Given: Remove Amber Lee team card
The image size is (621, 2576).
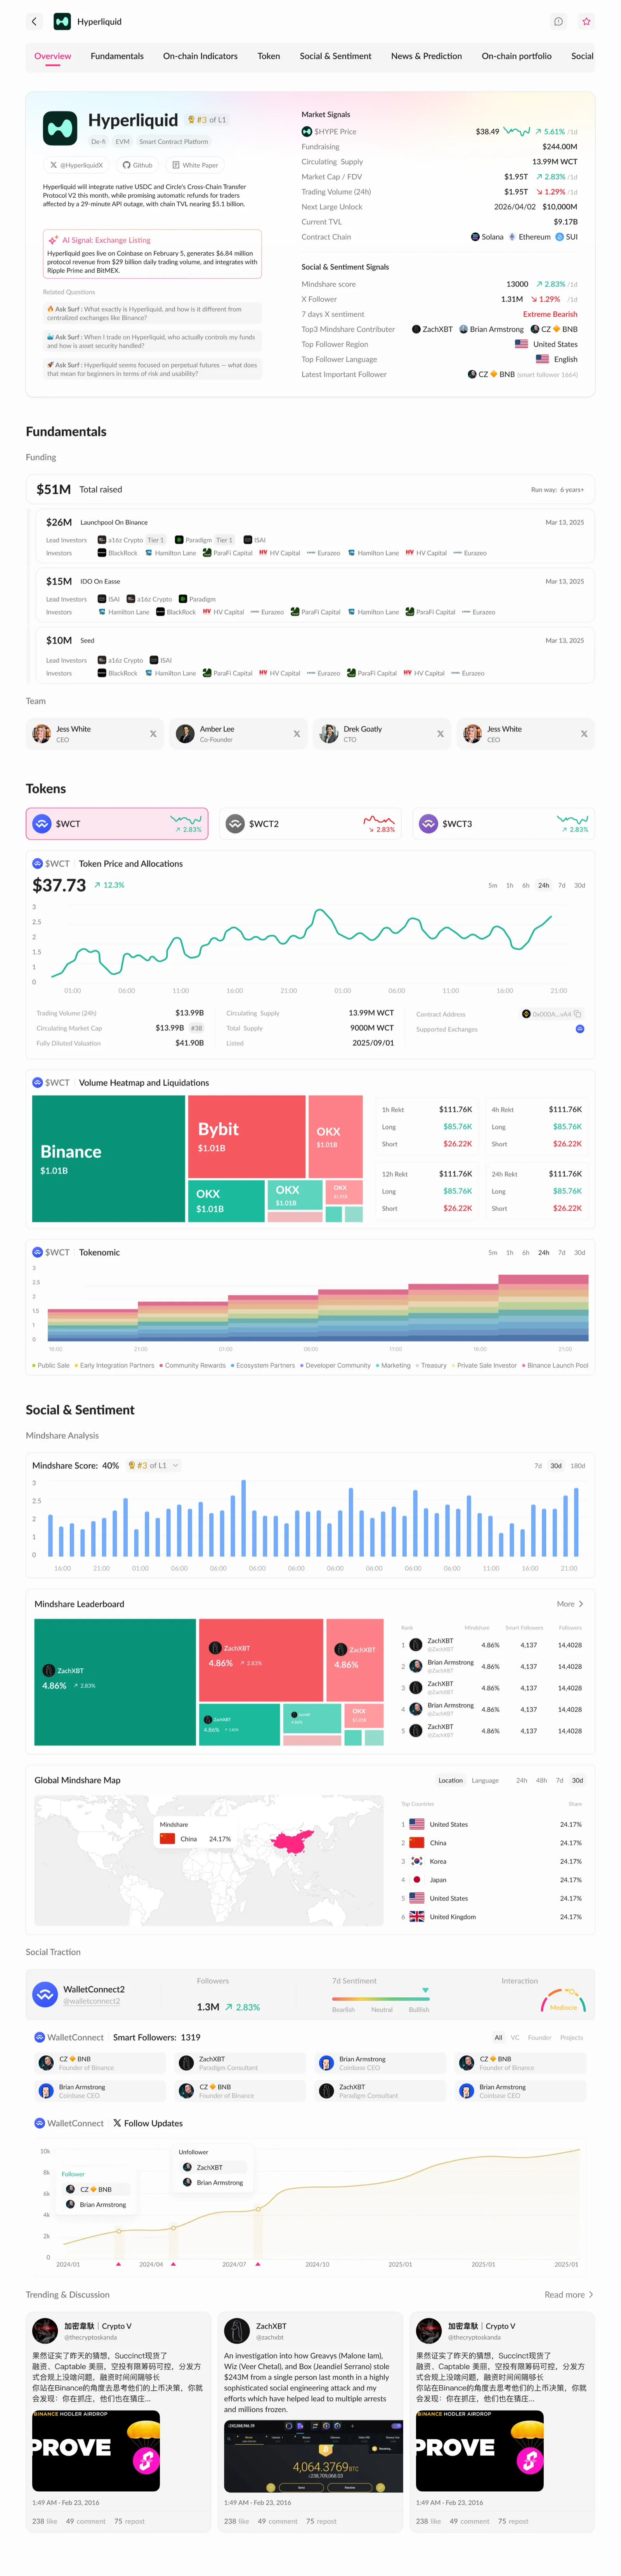Looking at the screenshot, I should tap(297, 734).
